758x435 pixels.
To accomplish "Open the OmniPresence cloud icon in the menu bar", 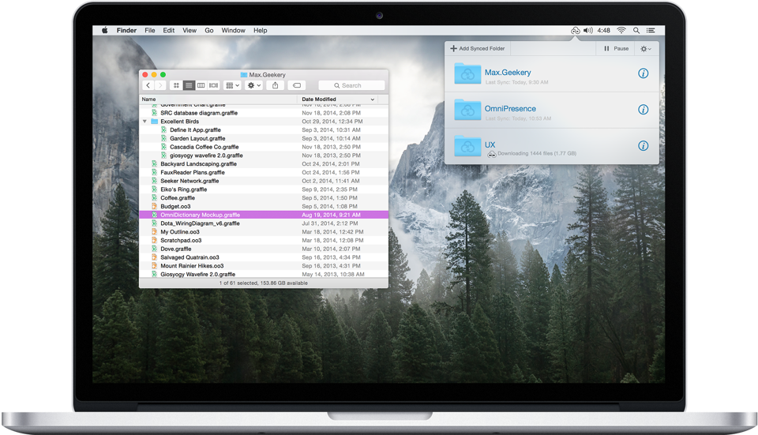I will click(576, 31).
